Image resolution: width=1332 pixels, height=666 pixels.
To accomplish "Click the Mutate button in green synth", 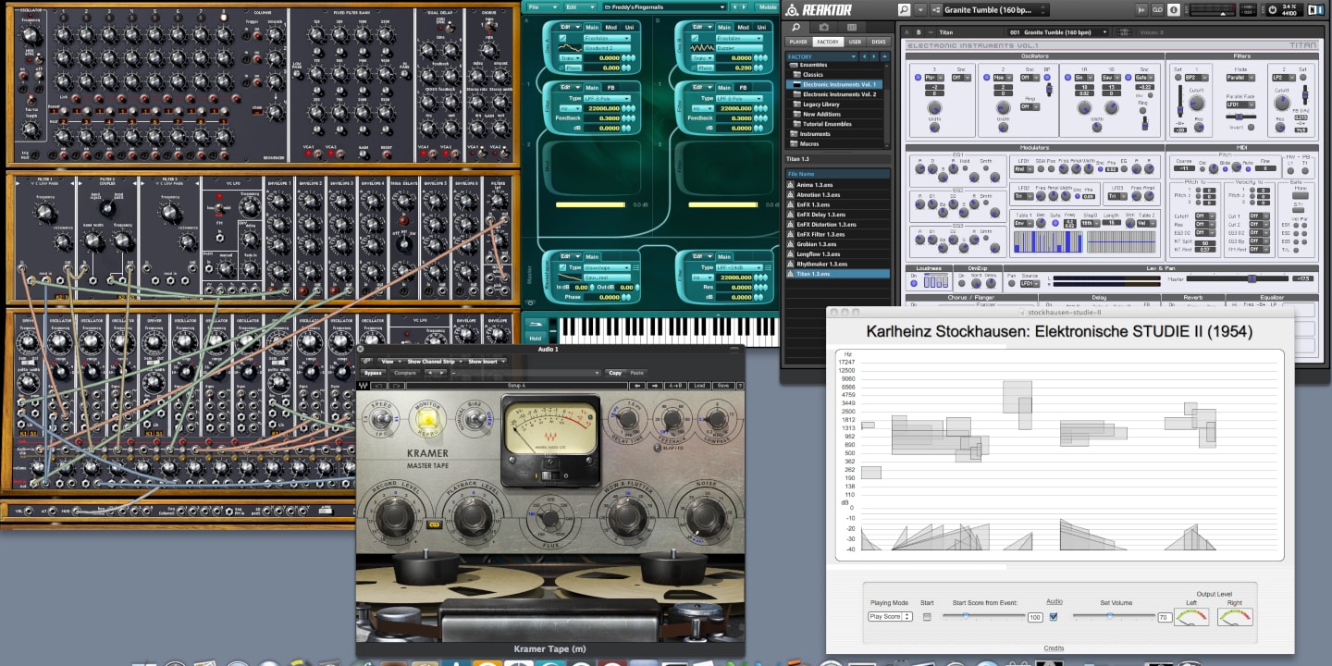I will click(768, 7).
